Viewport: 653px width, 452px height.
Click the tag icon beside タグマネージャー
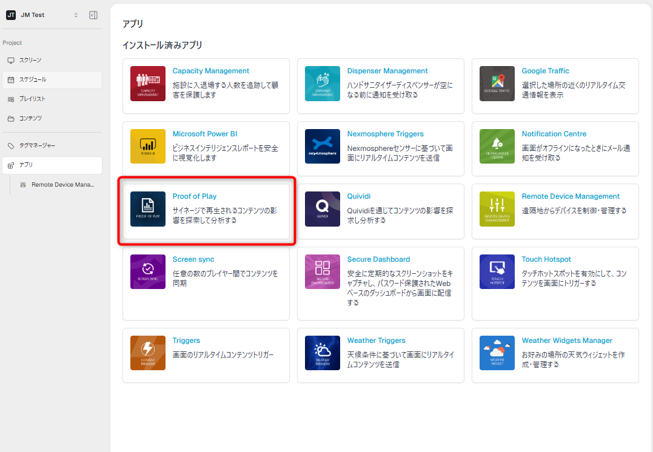11,145
